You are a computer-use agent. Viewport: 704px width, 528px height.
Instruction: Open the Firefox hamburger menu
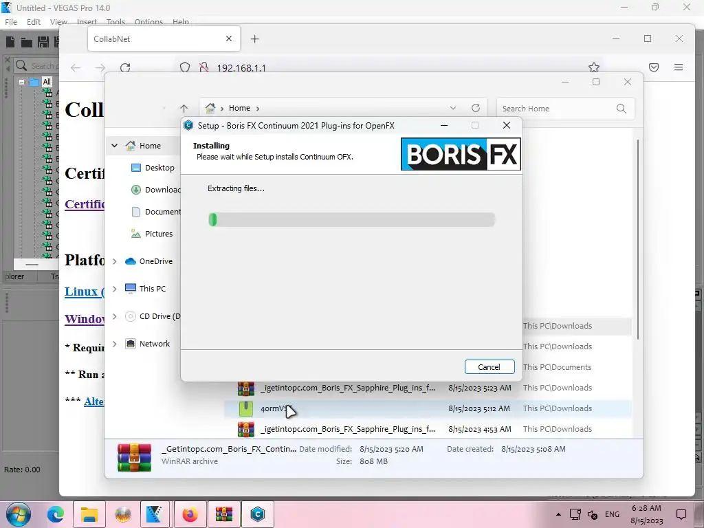point(679,67)
